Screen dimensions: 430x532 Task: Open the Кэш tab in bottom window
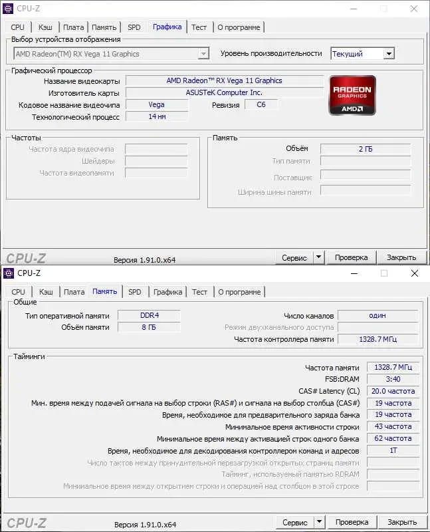(46, 292)
